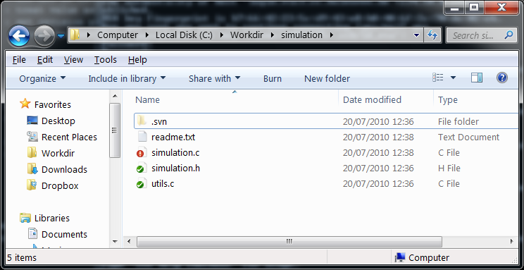Click the horizontal scrollbar thumb
The image size is (524, 270).
(x=289, y=241)
